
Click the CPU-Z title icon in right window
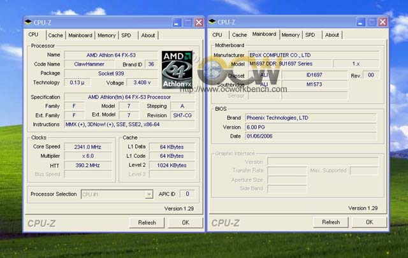212,22
